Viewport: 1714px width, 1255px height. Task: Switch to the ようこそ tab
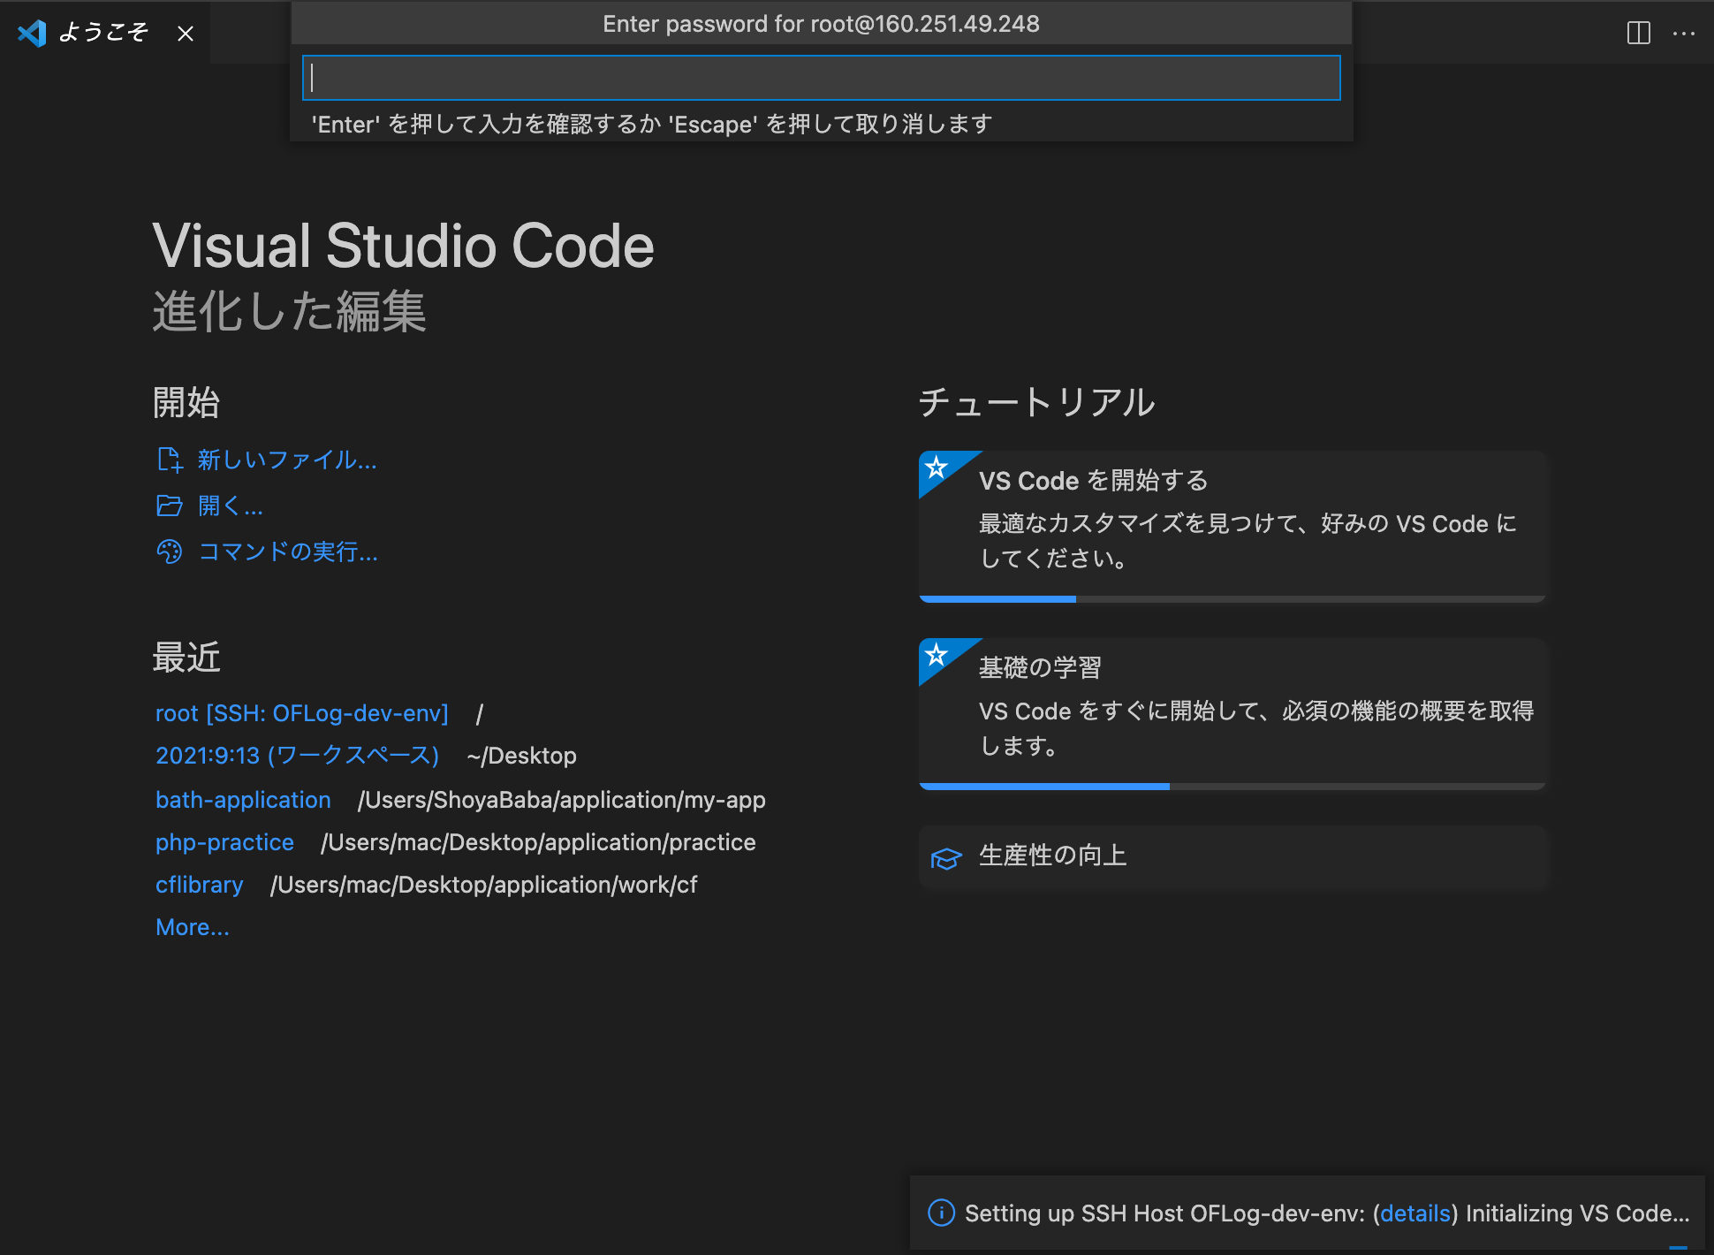coord(103,34)
